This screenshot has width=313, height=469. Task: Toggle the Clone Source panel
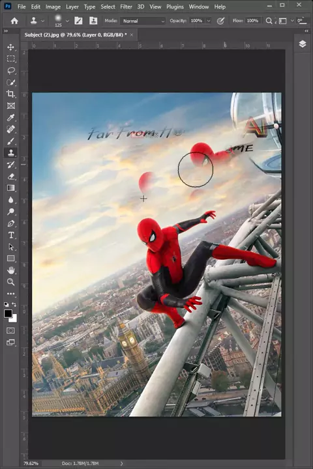click(93, 21)
